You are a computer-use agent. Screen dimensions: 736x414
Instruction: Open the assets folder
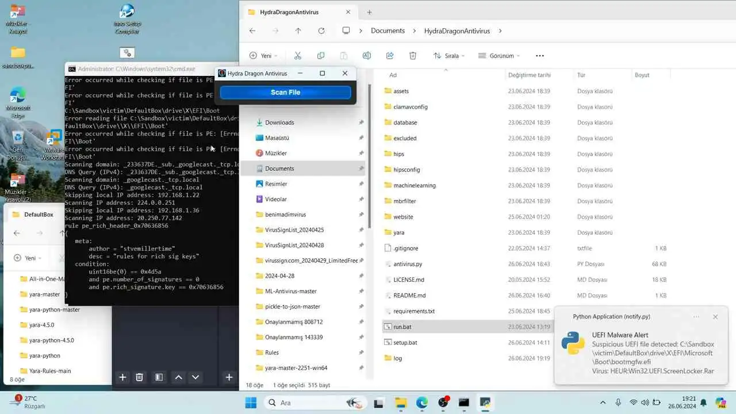coord(401,91)
